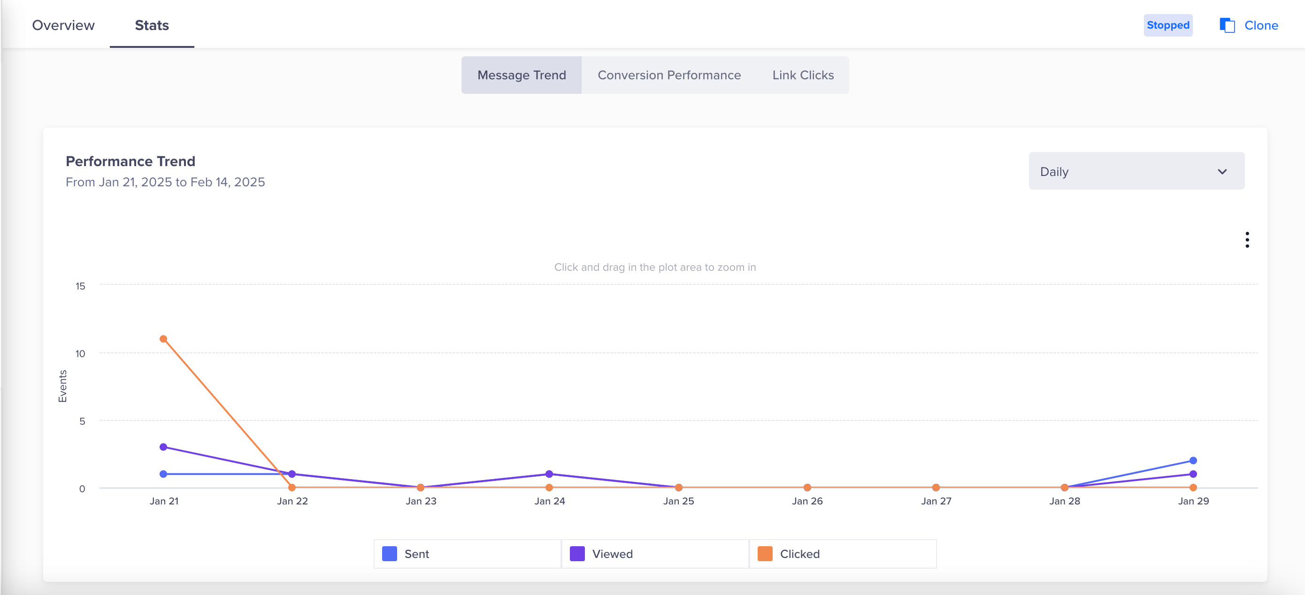
Task: Switch to the Overview tab
Action: coord(63,25)
